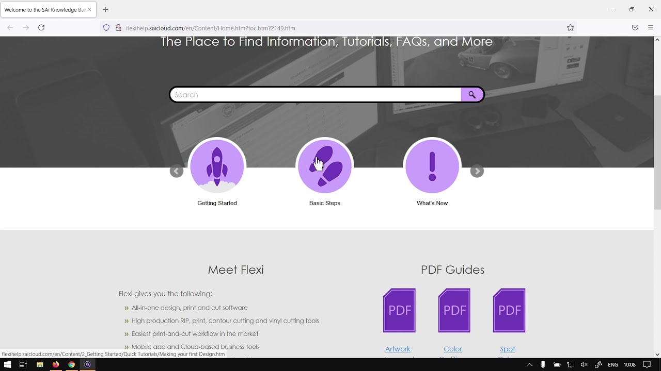Open clock showing 10:08

click(x=629, y=364)
